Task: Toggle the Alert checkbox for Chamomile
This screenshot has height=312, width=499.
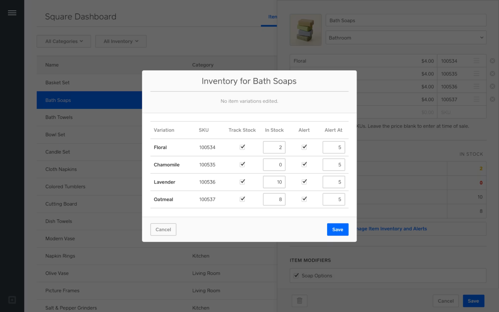Action: point(304,164)
